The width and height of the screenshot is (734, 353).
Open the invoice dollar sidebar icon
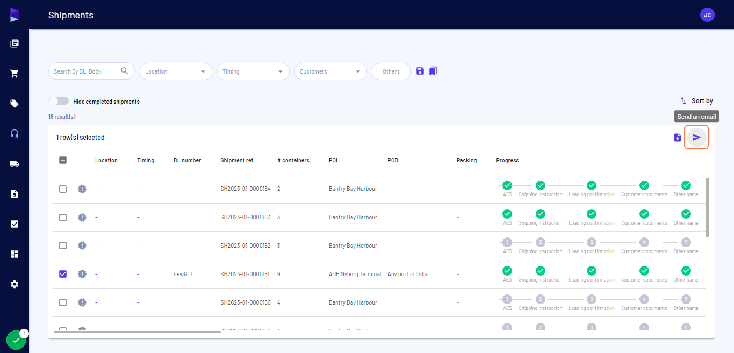point(15,194)
